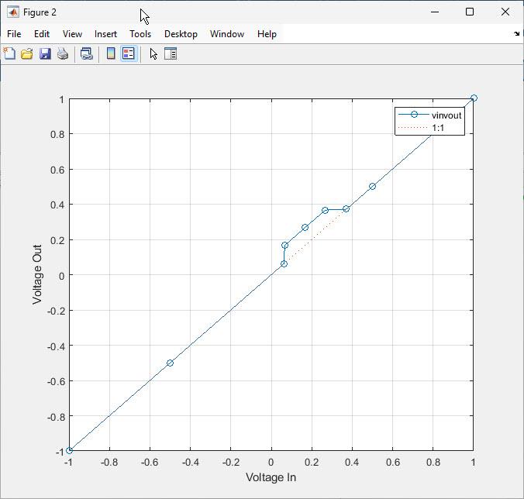Expand the Insert menu
524x499 pixels.
coord(105,34)
